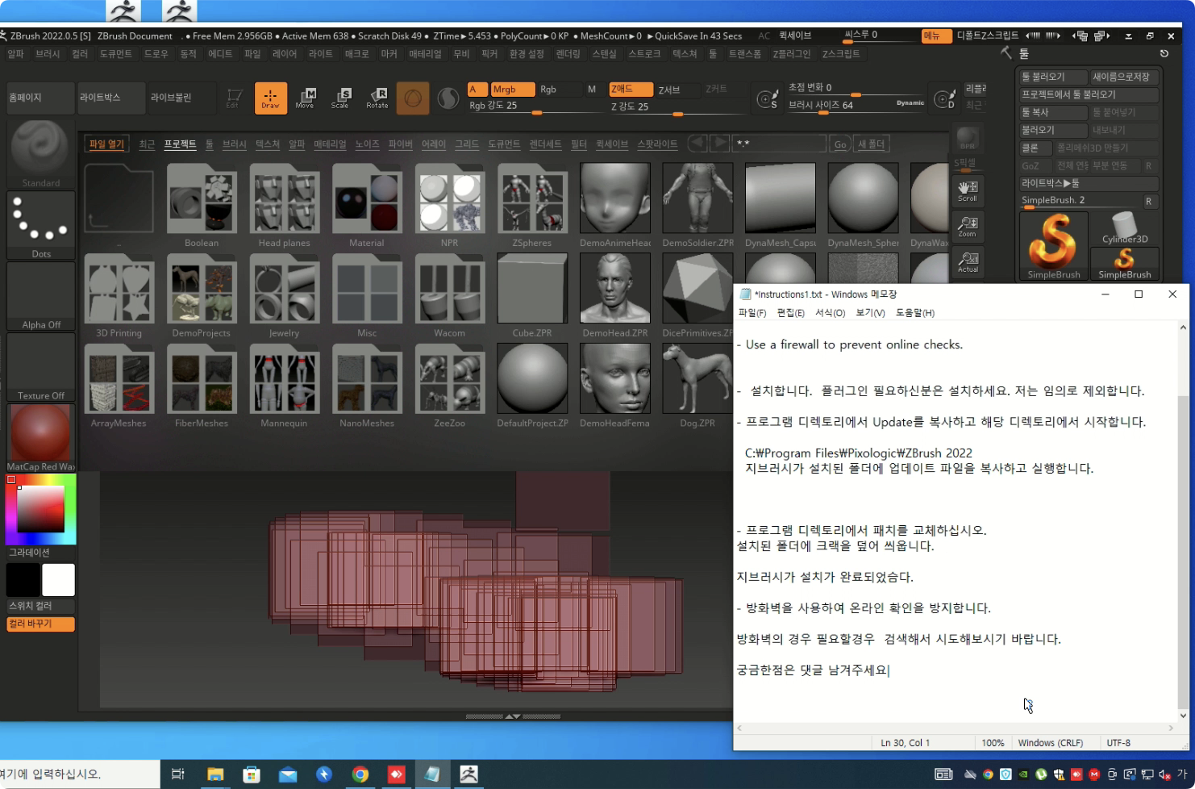Select the Draw mode button
This screenshot has height=789, width=1195.
pos(270,98)
